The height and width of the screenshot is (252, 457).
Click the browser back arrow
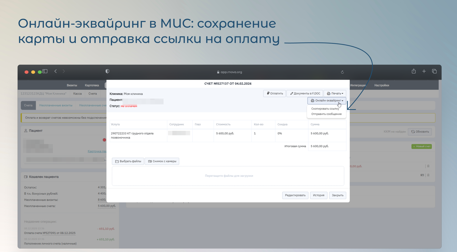[x=56, y=71]
